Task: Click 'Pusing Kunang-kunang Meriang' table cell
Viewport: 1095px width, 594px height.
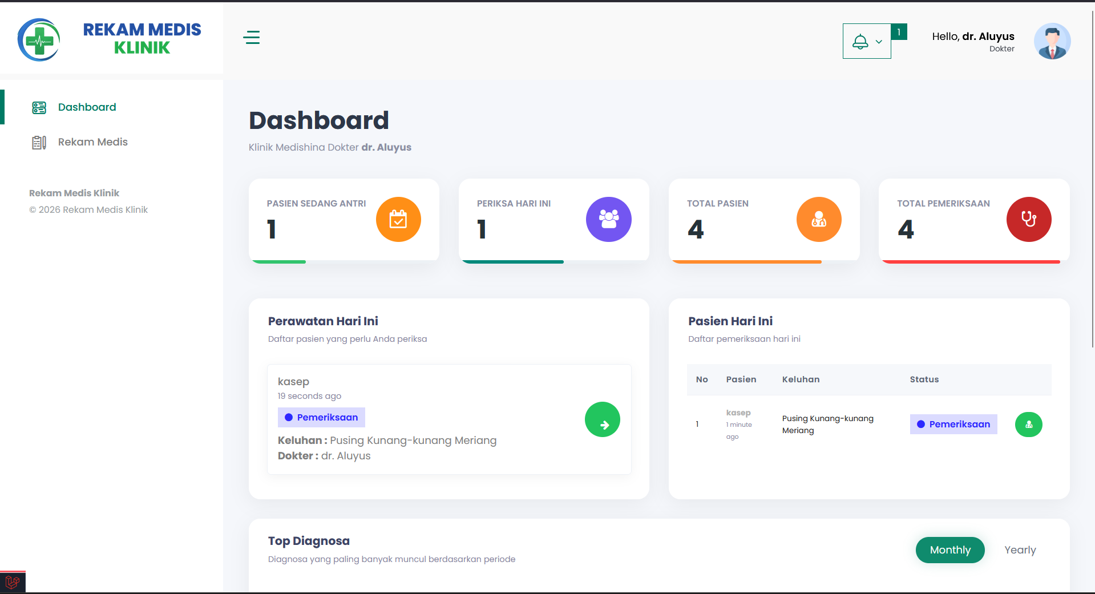Action: 827,425
